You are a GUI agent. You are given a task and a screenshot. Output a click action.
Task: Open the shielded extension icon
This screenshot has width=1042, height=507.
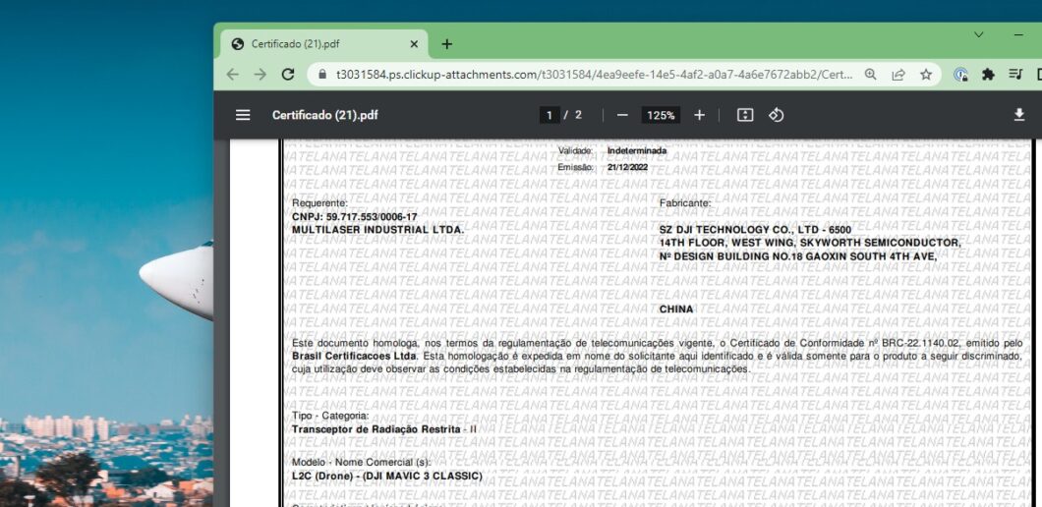[x=961, y=75]
